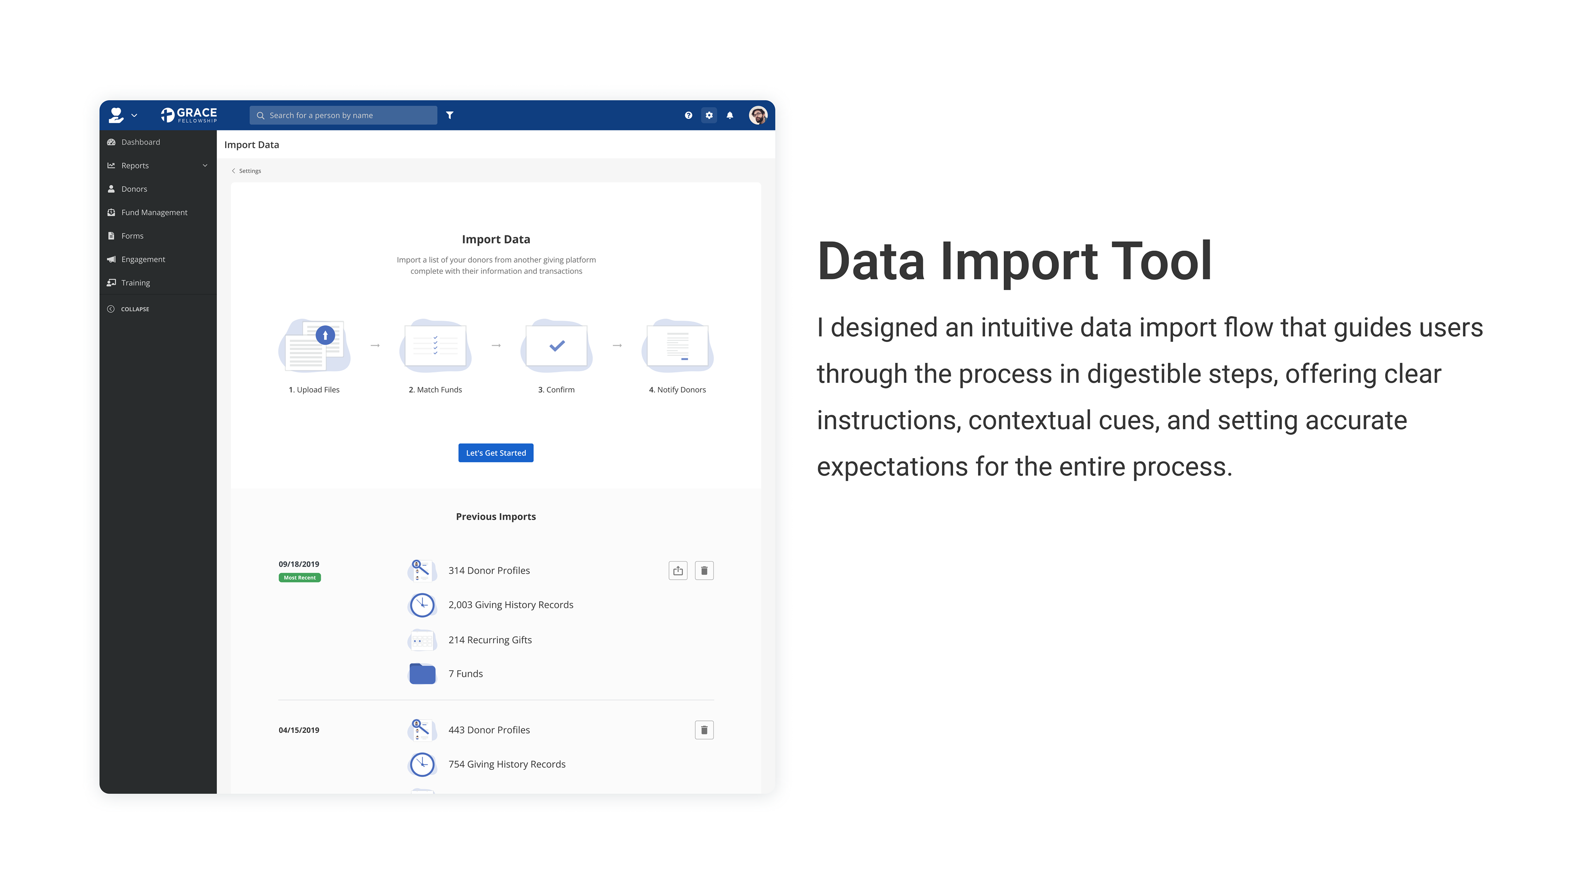1592x894 pixels.
Task: Click the user avatar photo
Action: [758, 115]
